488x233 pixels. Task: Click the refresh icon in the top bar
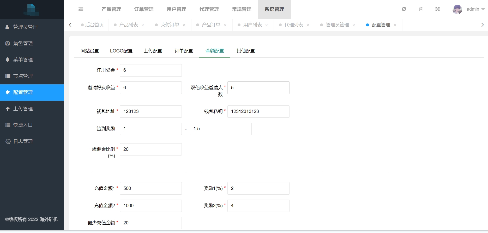(404, 9)
